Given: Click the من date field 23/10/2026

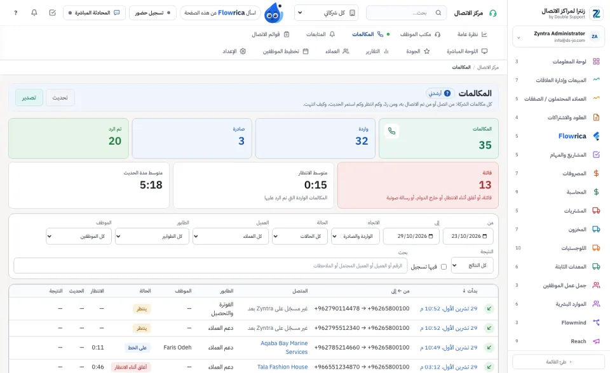Looking at the screenshot, I should pos(468,236).
